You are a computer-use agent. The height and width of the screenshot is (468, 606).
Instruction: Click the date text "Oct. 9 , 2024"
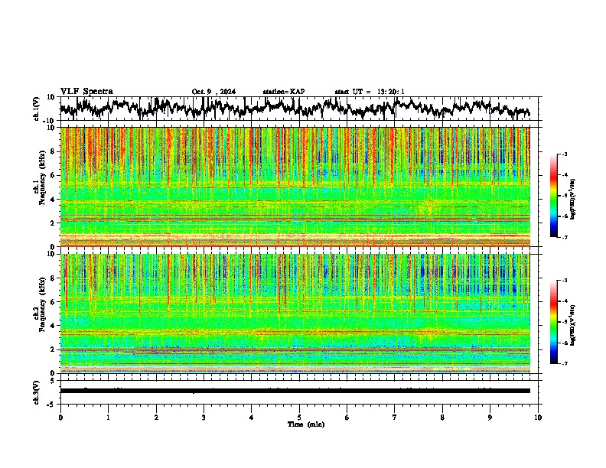point(213,92)
